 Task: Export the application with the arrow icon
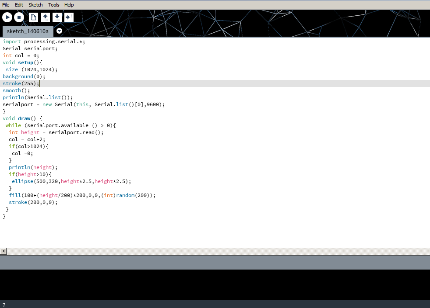pyautogui.click(x=69, y=17)
